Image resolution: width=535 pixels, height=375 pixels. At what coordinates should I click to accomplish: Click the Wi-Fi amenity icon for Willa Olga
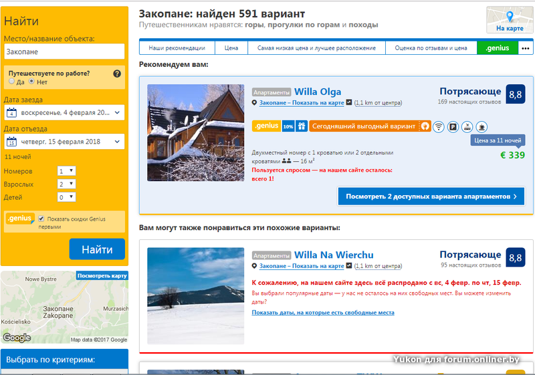coord(439,127)
